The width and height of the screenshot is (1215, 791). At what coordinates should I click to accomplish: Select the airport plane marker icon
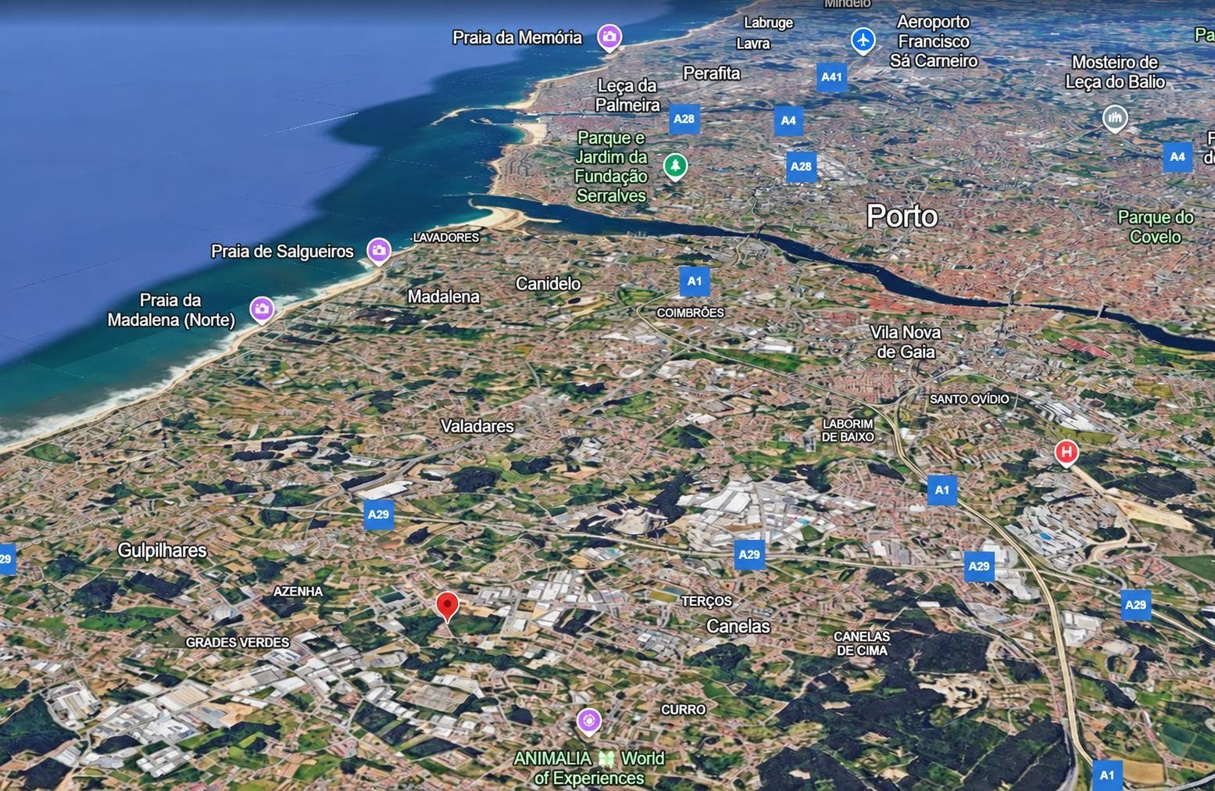click(863, 40)
